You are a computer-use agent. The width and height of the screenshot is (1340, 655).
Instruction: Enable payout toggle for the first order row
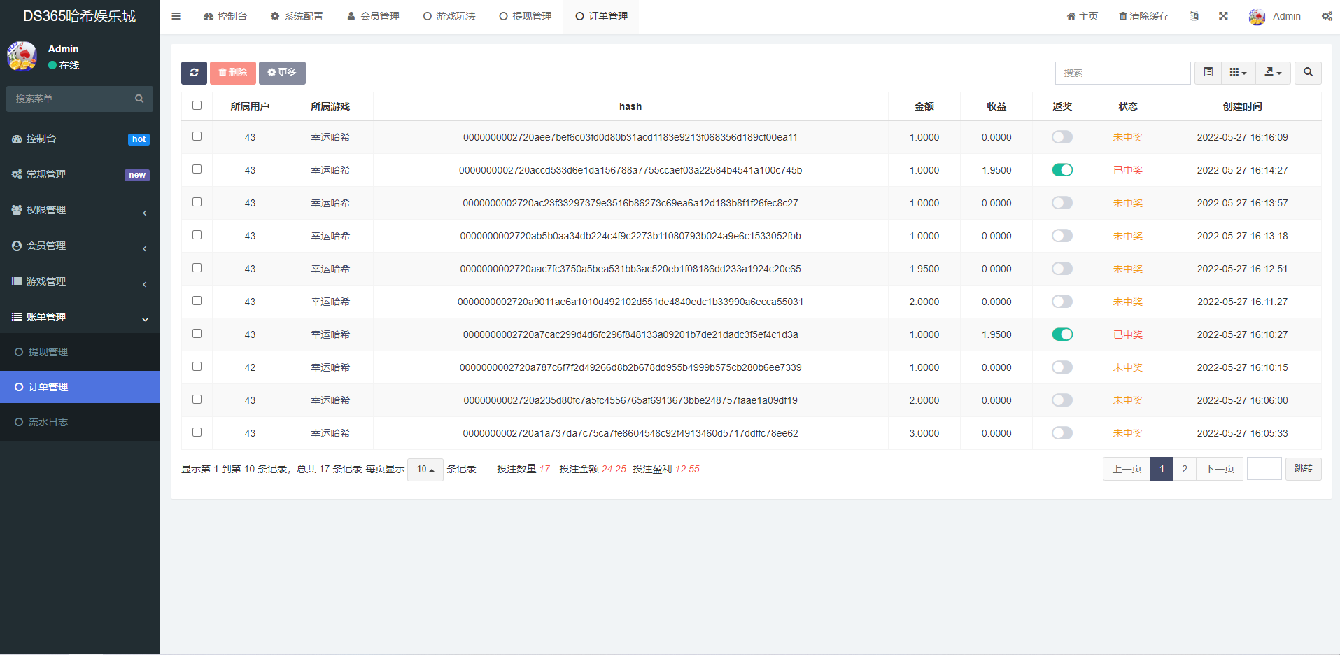(x=1062, y=137)
